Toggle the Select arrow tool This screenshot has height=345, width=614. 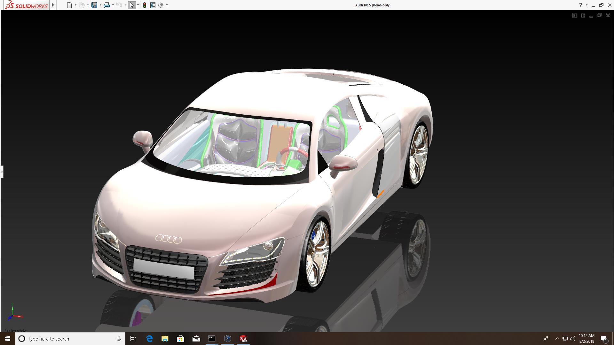coord(131,5)
